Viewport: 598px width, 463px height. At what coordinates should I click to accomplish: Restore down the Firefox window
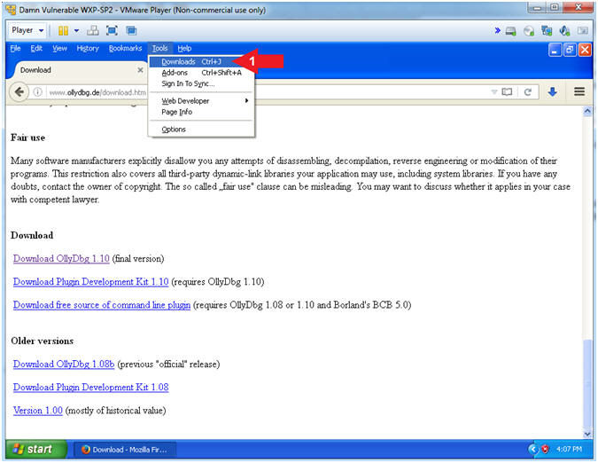click(571, 50)
